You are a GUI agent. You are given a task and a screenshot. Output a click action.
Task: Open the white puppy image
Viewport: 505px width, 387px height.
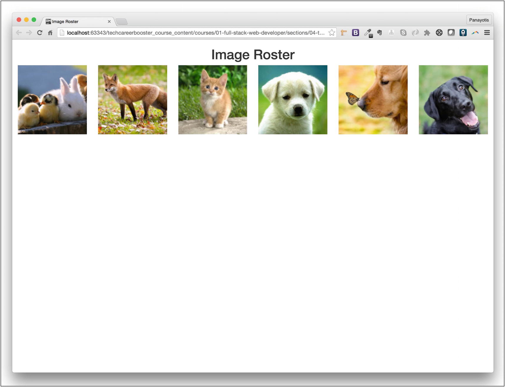[x=293, y=100]
